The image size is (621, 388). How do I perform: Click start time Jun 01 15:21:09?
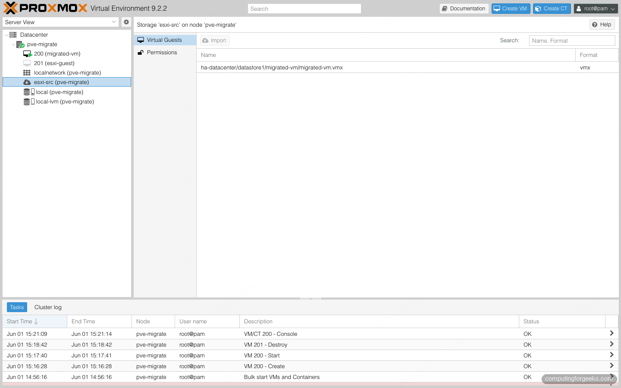tap(27, 334)
